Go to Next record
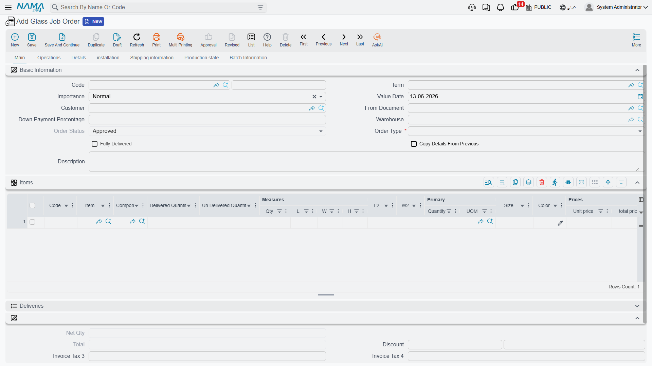This screenshot has width=652, height=366. point(344,40)
